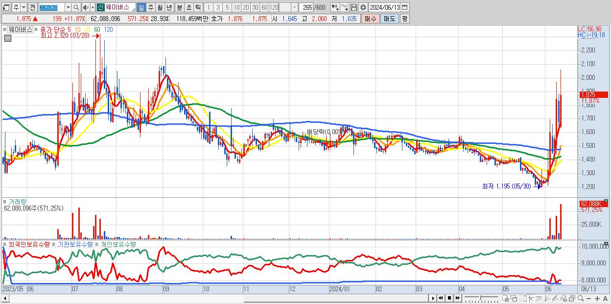
Task: Click the 개인보유수량 legend label
Action: pos(118,244)
